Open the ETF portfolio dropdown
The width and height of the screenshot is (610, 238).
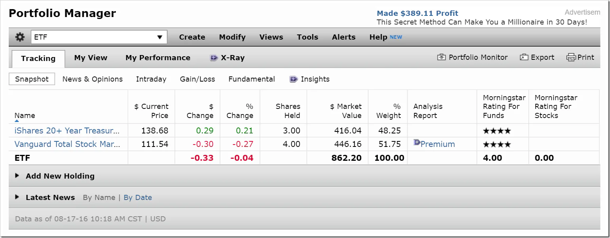[99, 37]
